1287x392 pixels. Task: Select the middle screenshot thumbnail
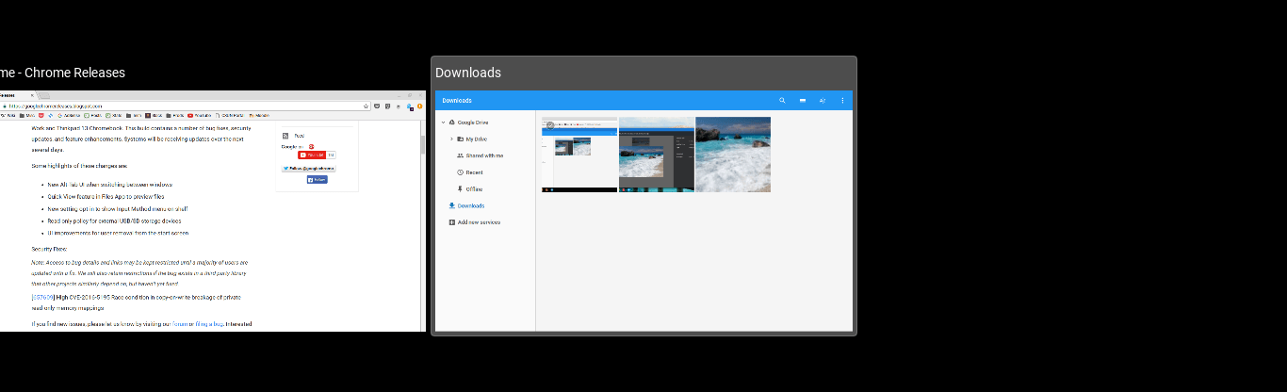[x=657, y=155]
